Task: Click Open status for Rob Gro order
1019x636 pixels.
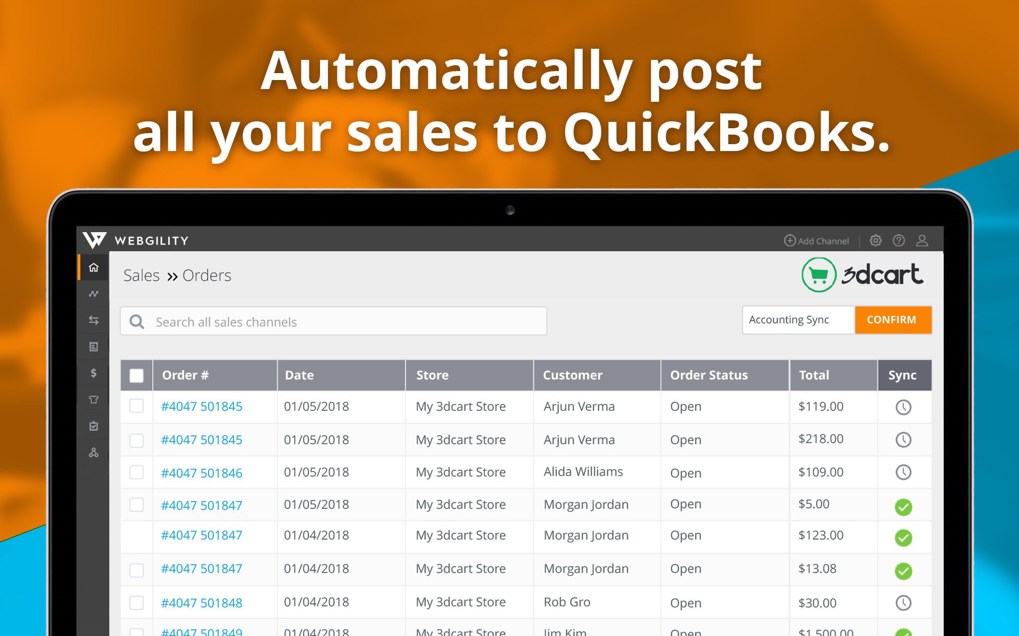Action: 686,603
